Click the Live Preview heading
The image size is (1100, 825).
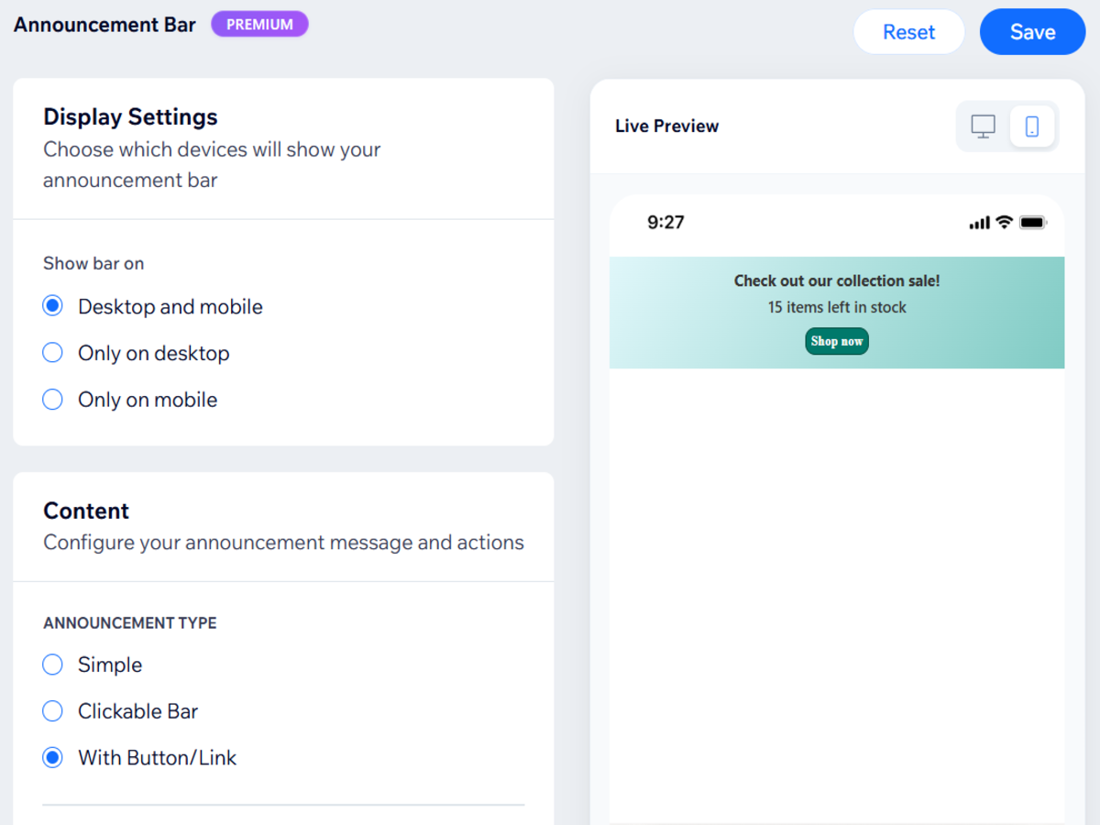pos(666,126)
